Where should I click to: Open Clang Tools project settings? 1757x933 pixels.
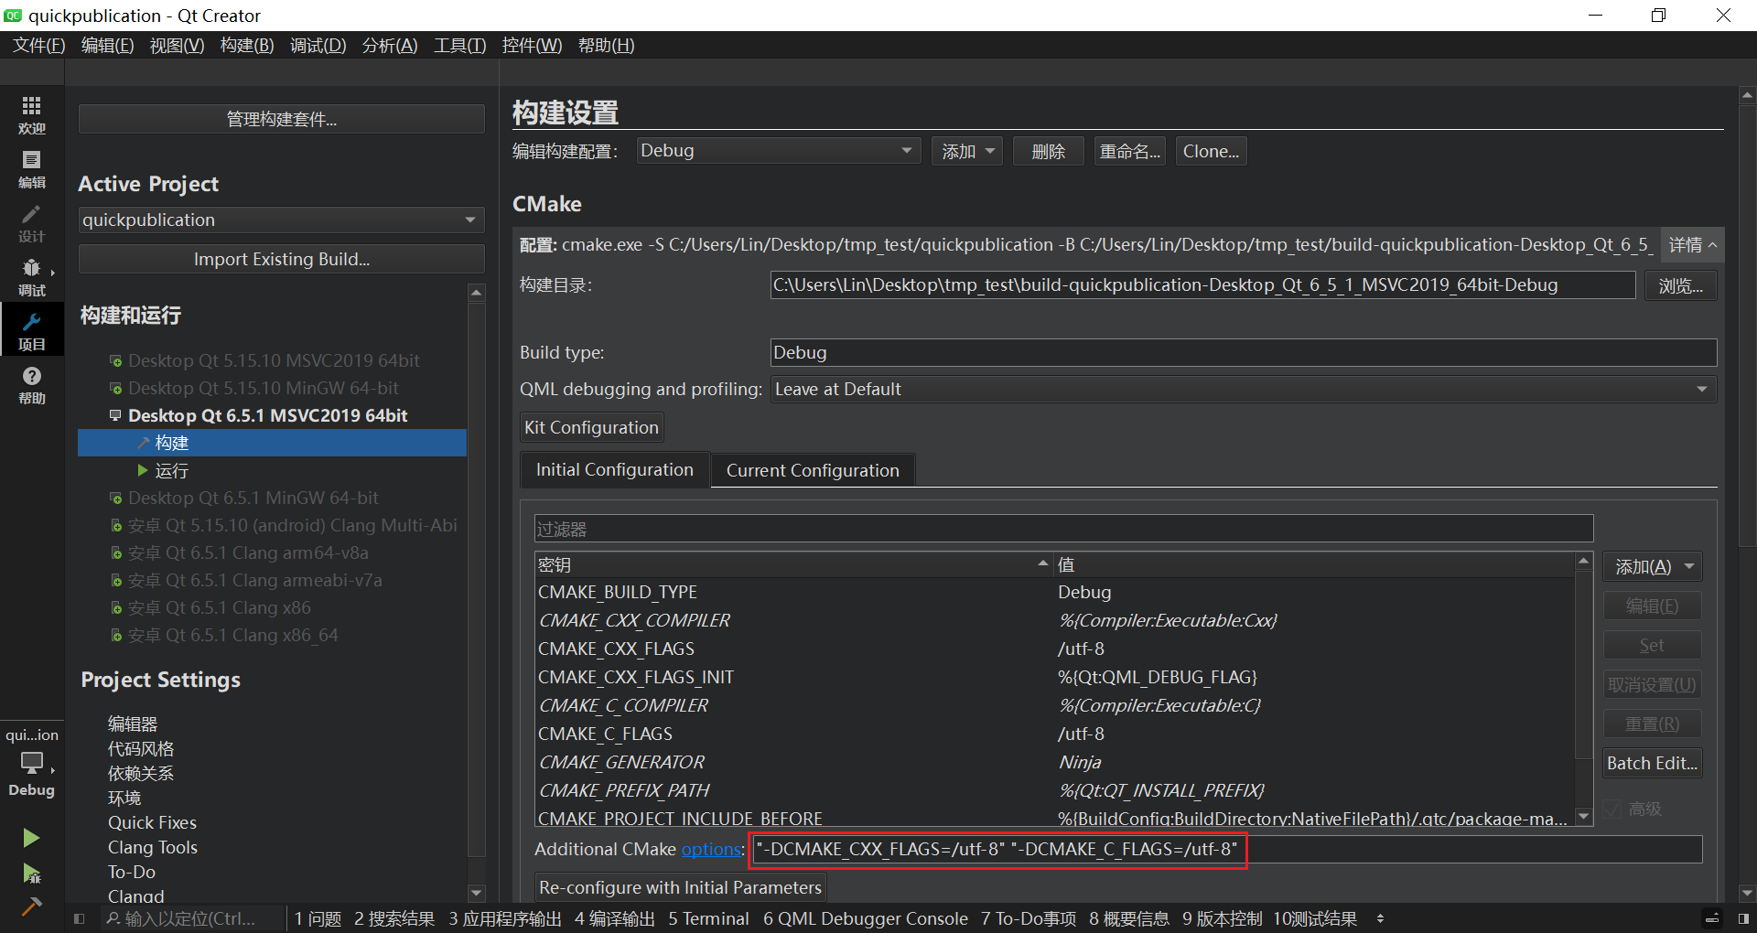pos(153,847)
